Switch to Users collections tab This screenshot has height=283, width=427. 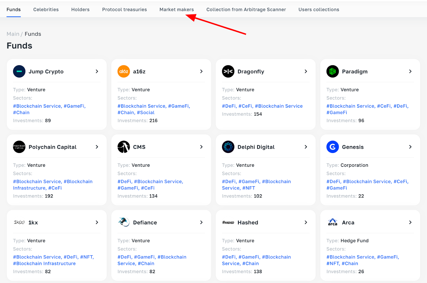[319, 10]
